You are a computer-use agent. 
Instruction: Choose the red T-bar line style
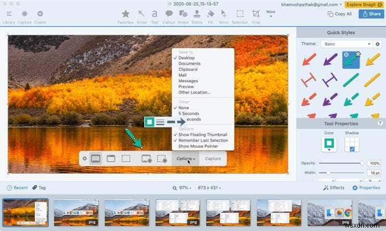coord(308,80)
